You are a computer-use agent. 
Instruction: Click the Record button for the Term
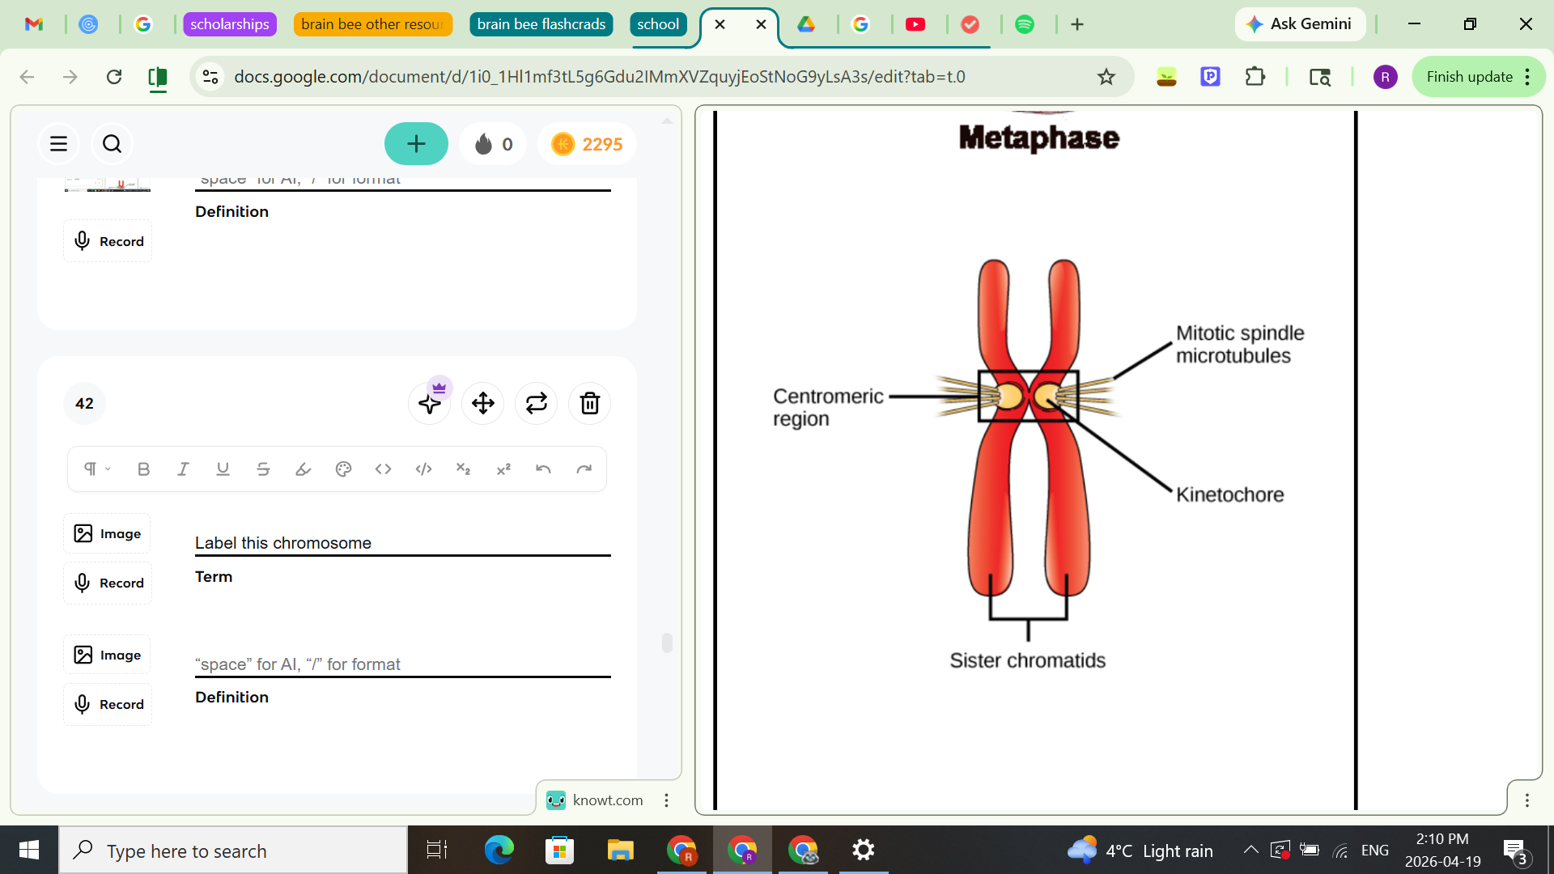pyautogui.click(x=107, y=582)
